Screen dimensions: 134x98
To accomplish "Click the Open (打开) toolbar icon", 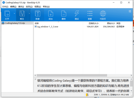I will [x=7, y=14].
